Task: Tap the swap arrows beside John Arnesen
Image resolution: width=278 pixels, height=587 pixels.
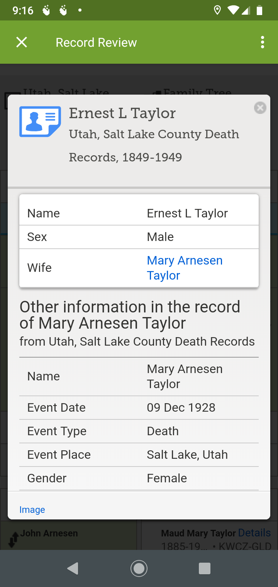Action: click(14, 538)
